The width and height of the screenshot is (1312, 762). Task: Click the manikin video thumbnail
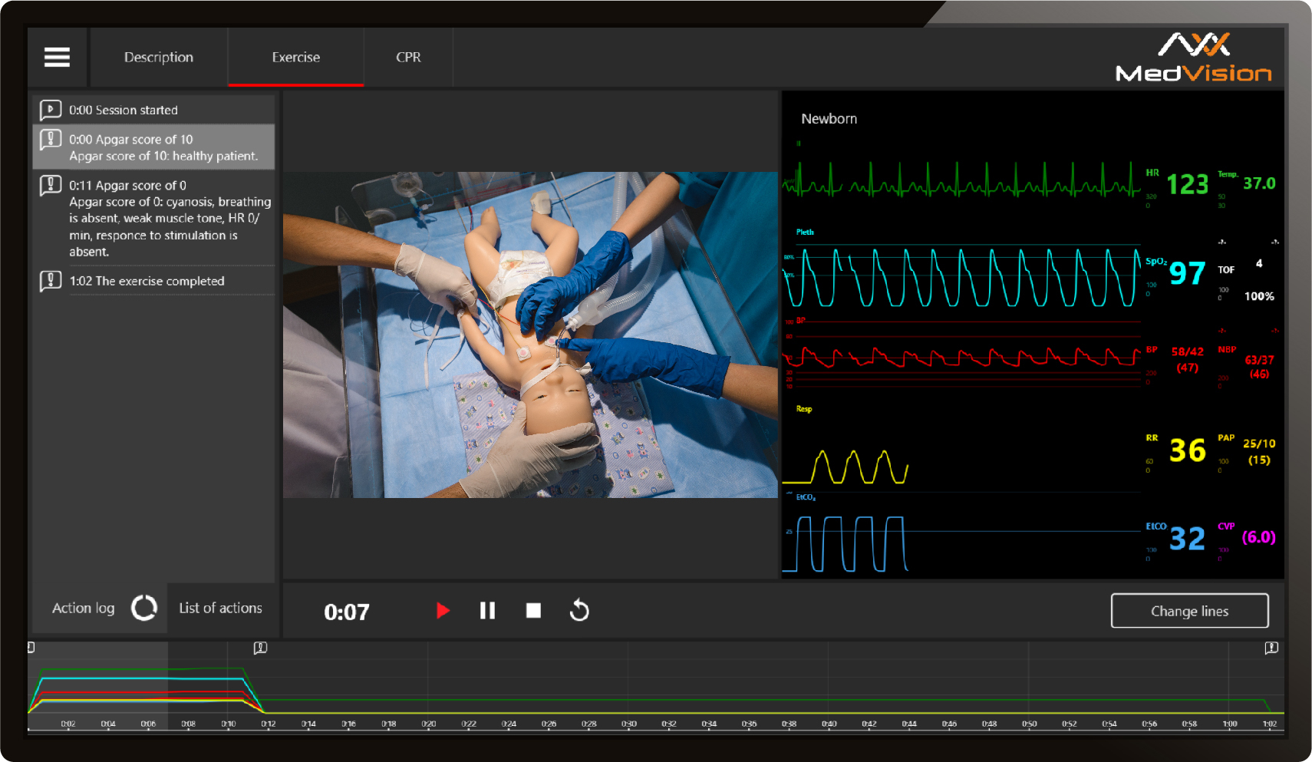coord(530,335)
